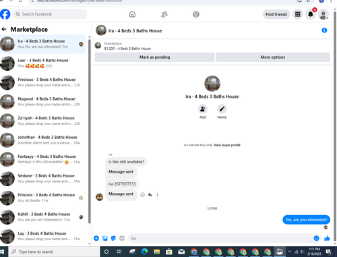Focus the message text box
Screen dimensions: 337x257
[221, 238]
